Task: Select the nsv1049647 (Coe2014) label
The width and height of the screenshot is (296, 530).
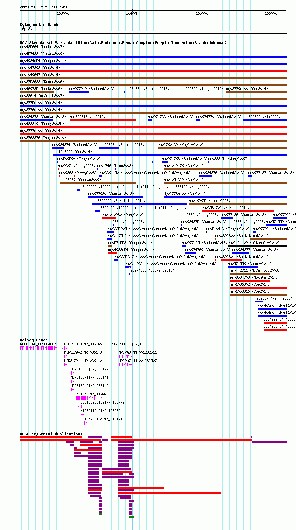Action: 40,75
